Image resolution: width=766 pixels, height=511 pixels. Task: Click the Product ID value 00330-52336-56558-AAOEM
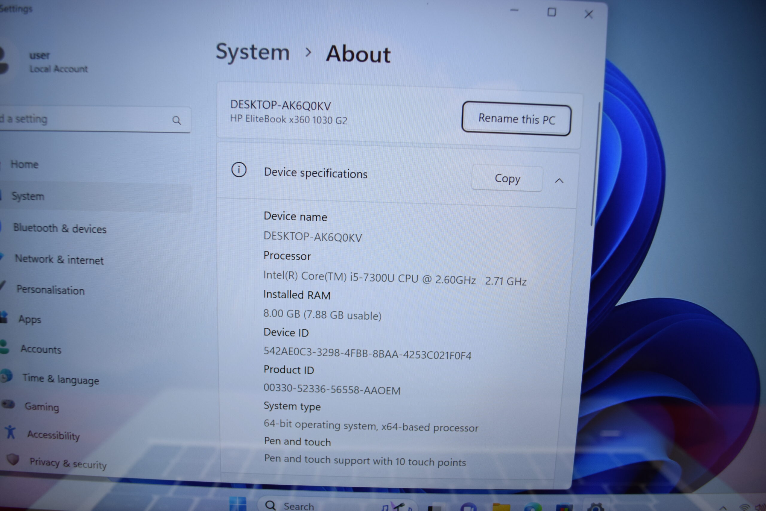tap(332, 389)
